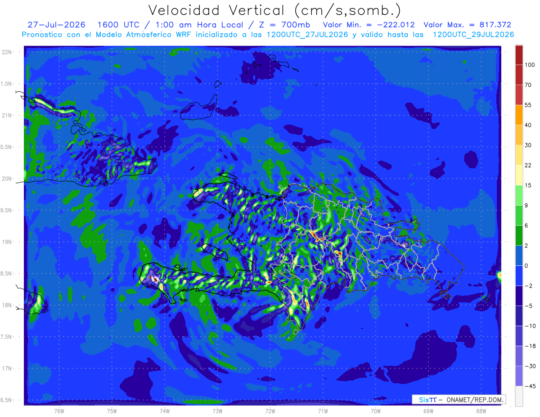Click the '71W' longitude label
The image size is (540, 417).
coord(323,411)
